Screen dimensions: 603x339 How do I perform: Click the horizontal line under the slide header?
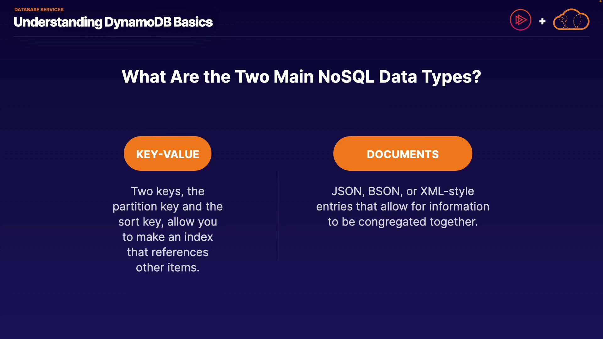[301, 37]
